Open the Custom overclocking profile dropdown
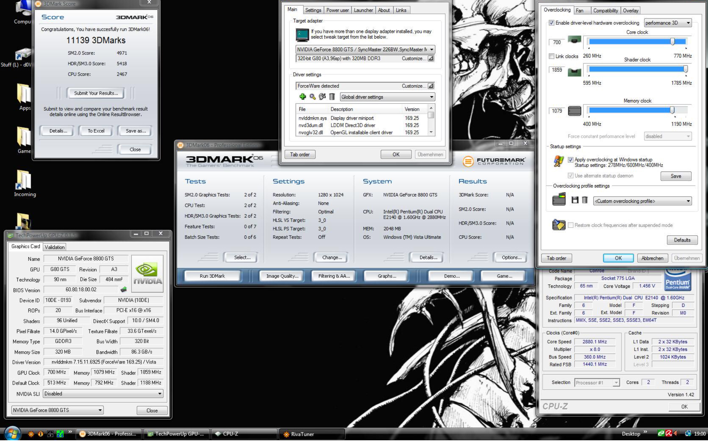This screenshot has height=442, width=708. pyautogui.click(x=642, y=201)
